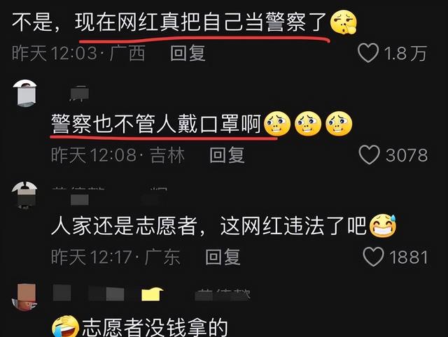Reply to the 12:08 吉林 comment

(227, 155)
